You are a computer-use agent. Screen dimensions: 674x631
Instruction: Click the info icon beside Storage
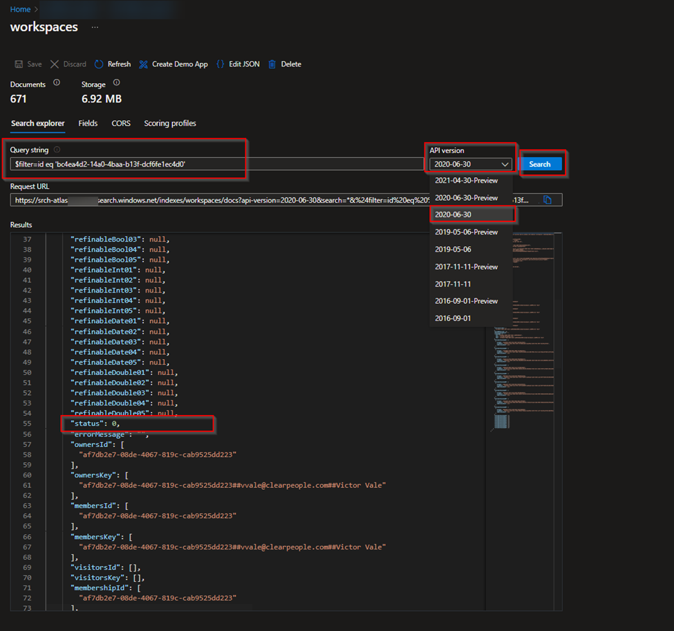coord(116,83)
